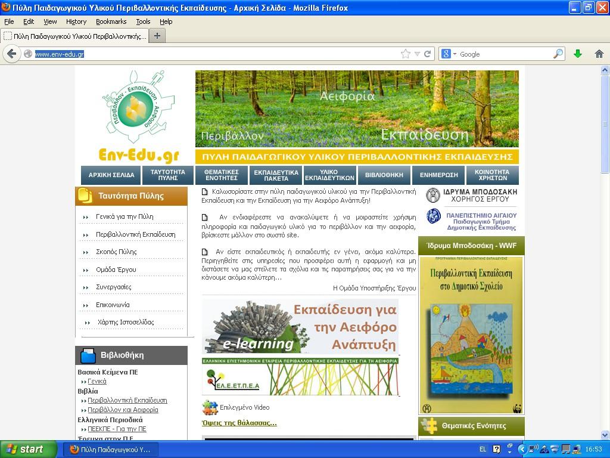Open the Windows start button
This screenshot has width=610, height=458.
(x=27, y=449)
